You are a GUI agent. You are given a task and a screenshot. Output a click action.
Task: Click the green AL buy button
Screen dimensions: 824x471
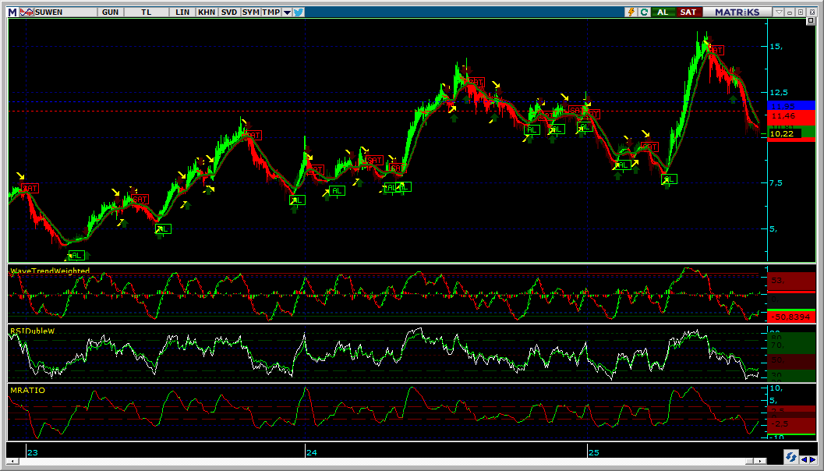(x=663, y=12)
